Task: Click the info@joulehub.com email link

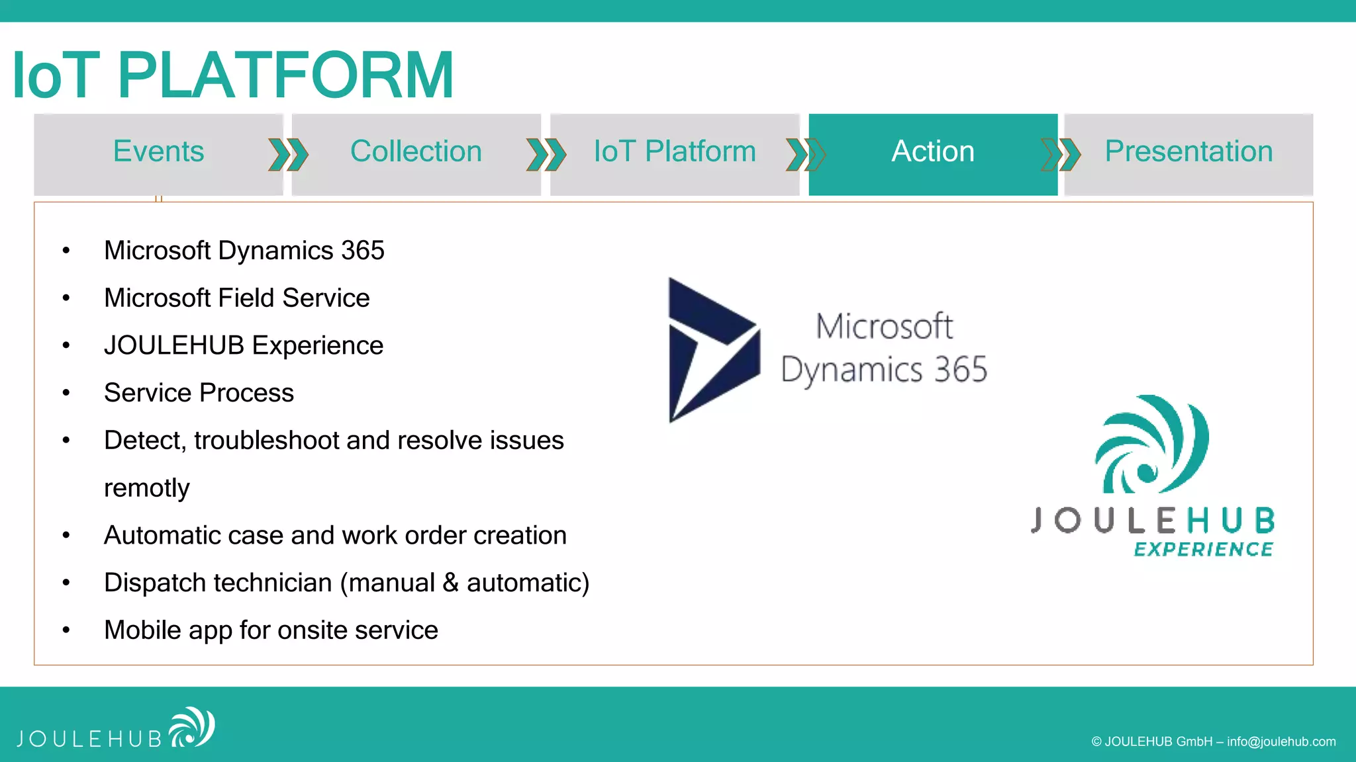Action: pyautogui.click(x=1281, y=741)
